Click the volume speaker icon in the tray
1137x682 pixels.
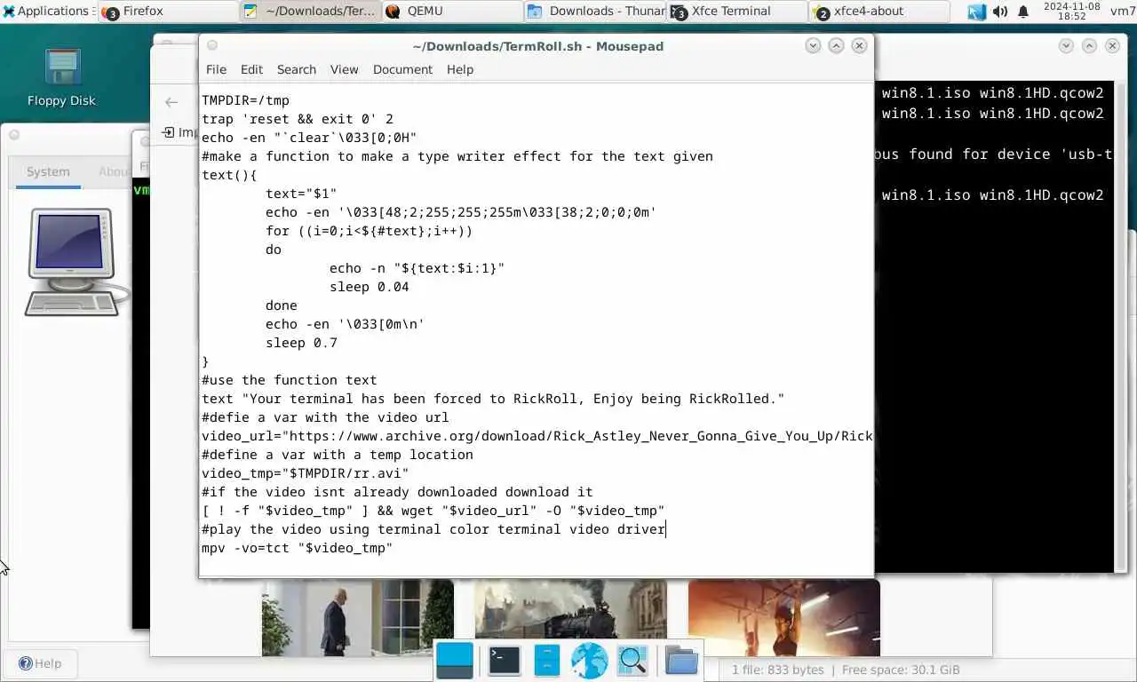tap(999, 12)
